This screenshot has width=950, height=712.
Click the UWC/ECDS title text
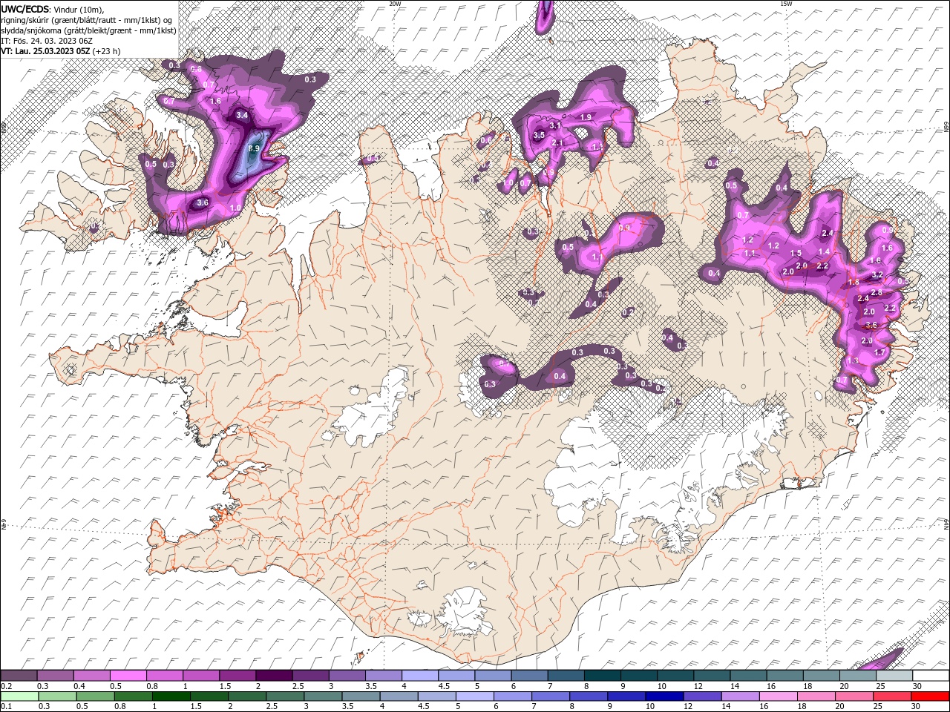tap(24, 9)
